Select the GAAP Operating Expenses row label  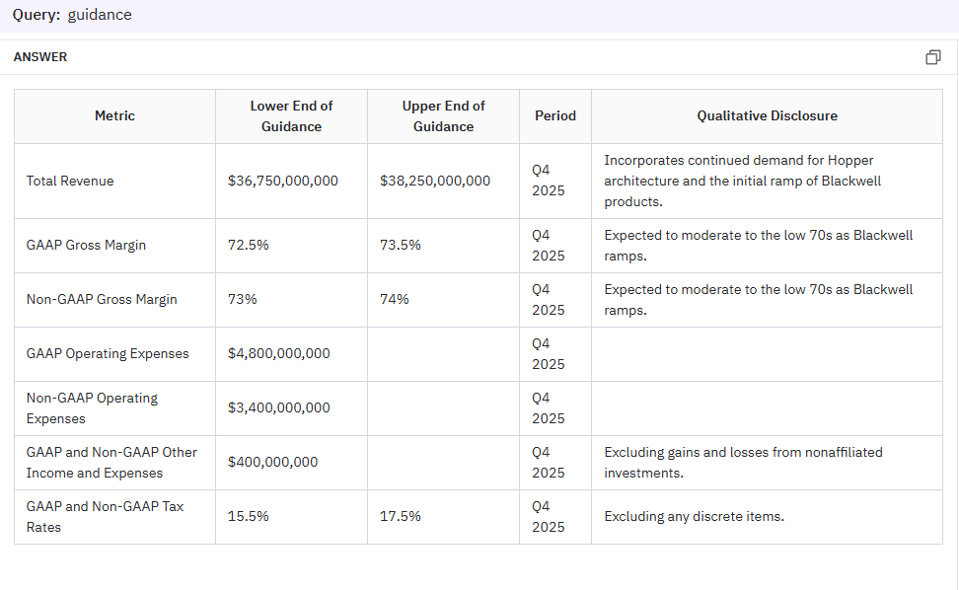108,354
